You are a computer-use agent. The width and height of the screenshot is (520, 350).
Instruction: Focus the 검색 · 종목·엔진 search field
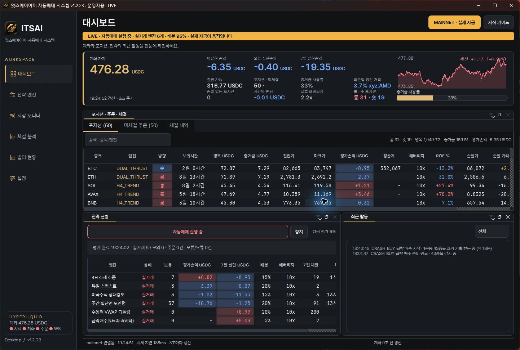pos(128,140)
